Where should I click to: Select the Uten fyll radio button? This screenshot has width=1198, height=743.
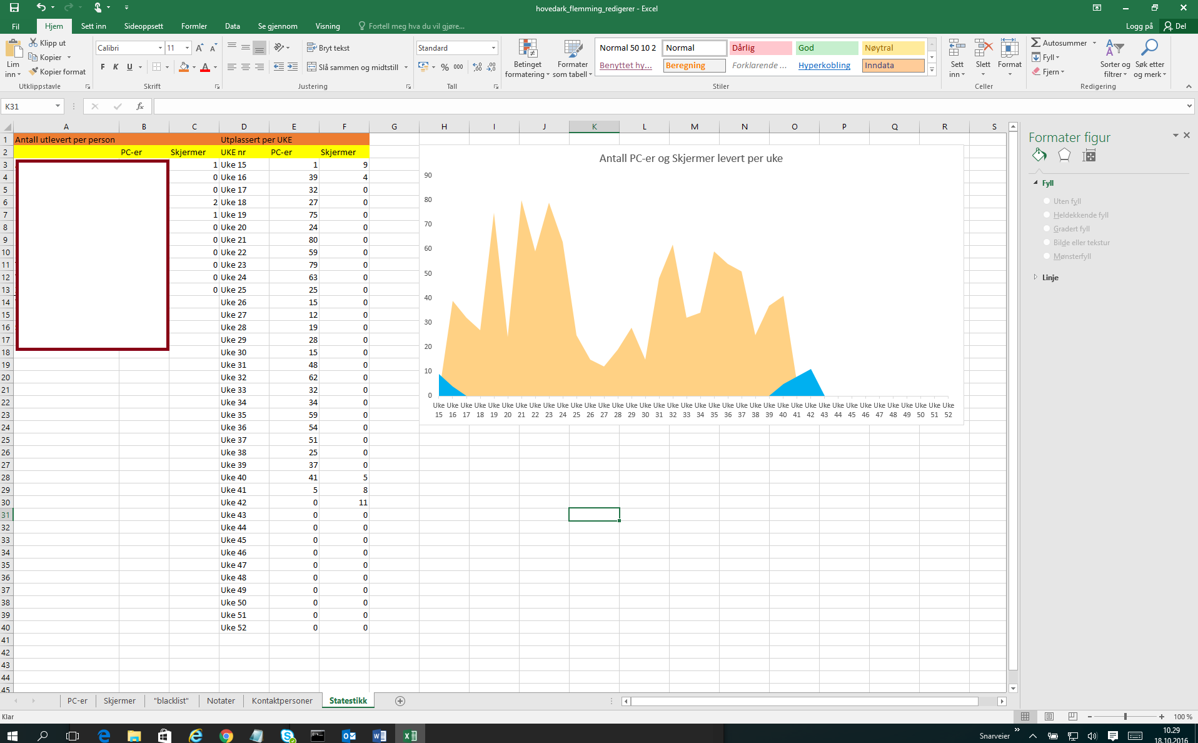[1047, 201]
